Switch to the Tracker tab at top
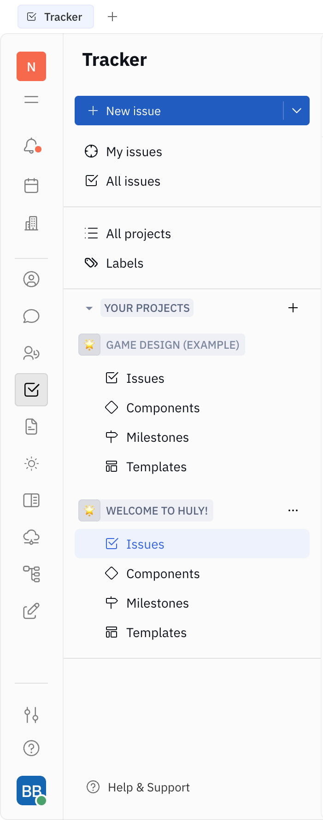Viewport: 323px width, 820px height. coord(55,17)
